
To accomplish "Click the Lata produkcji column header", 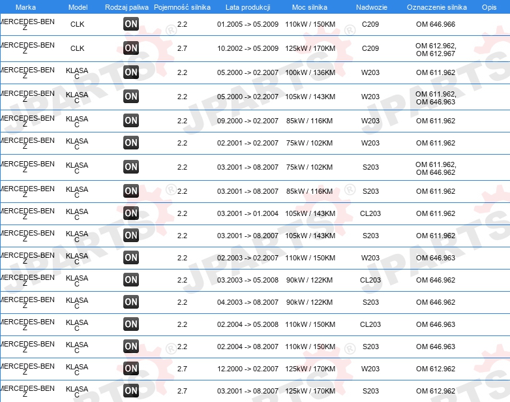I will (x=248, y=7).
